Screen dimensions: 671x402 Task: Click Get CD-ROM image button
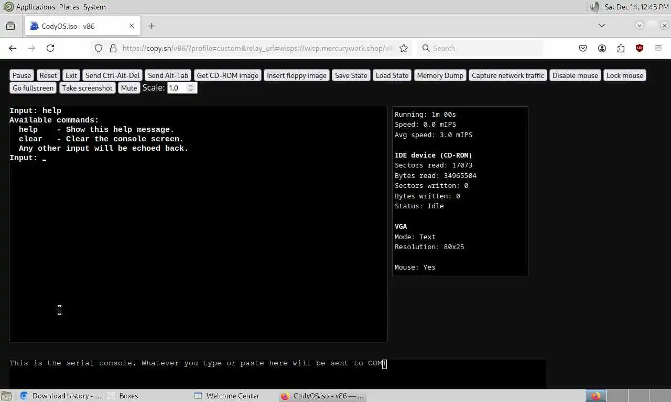coord(228,75)
